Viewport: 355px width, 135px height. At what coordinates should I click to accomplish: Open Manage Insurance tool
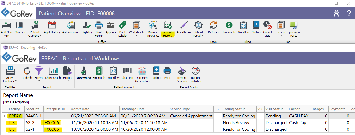[x=153, y=29]
